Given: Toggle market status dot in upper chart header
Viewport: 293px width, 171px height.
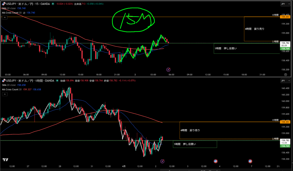Looking at the screenshot, I should pyautogui.click(x=52, y=4).
